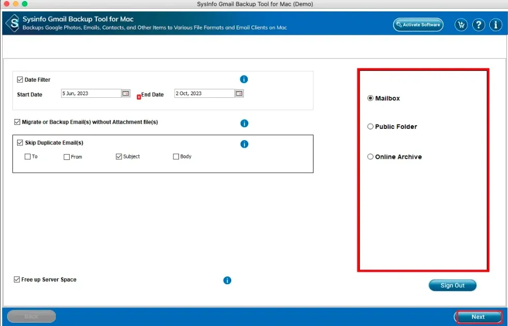Click the greyed Back button
The image size is (508, 326).
point(32,316)
